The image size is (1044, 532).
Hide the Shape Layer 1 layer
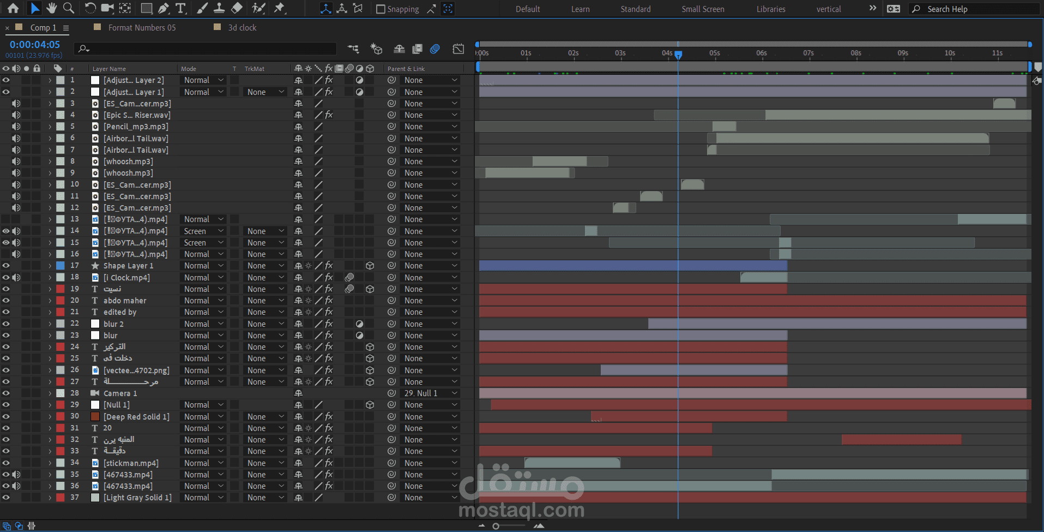tap(6, 266)
